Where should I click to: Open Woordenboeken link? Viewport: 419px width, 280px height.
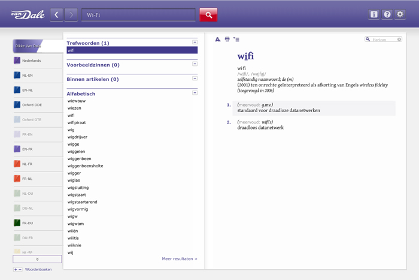pos(38,270)
